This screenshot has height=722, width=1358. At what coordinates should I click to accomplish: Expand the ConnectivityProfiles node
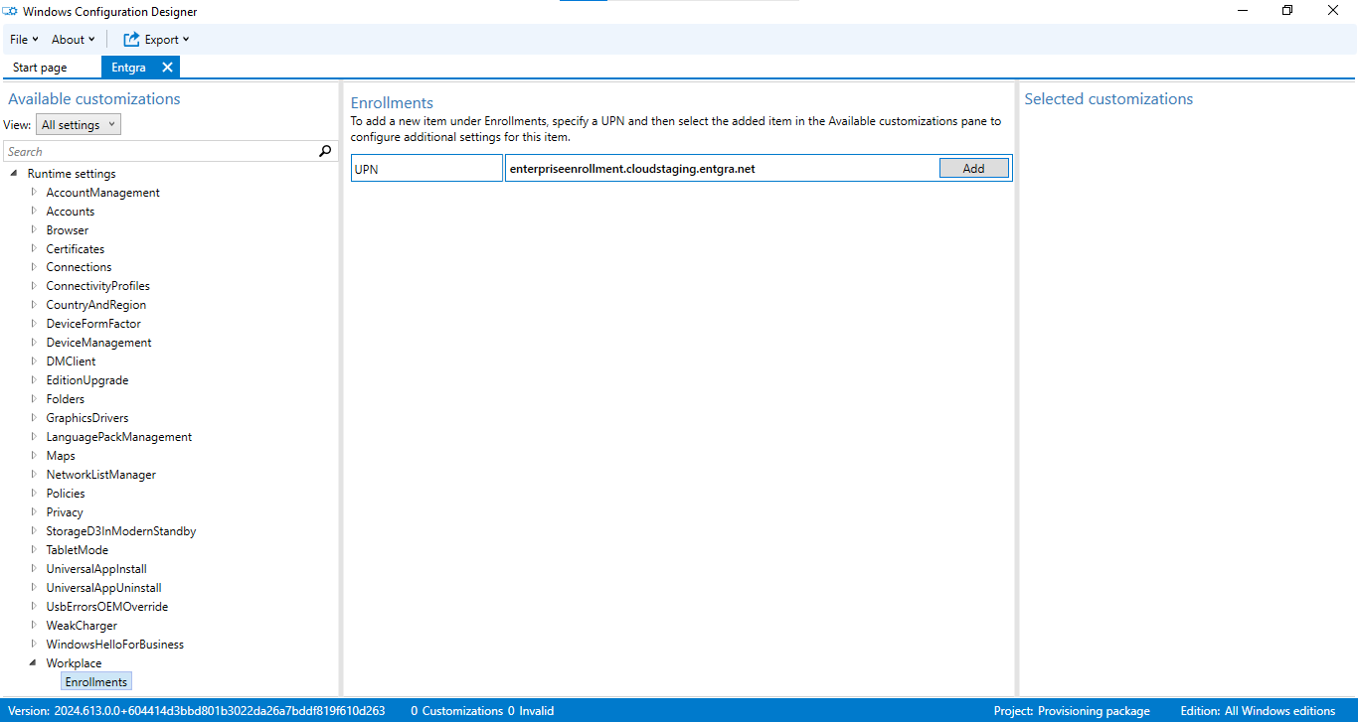pos(34,285)
